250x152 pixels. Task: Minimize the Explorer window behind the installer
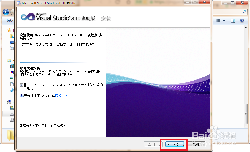(x=225, y=3)
